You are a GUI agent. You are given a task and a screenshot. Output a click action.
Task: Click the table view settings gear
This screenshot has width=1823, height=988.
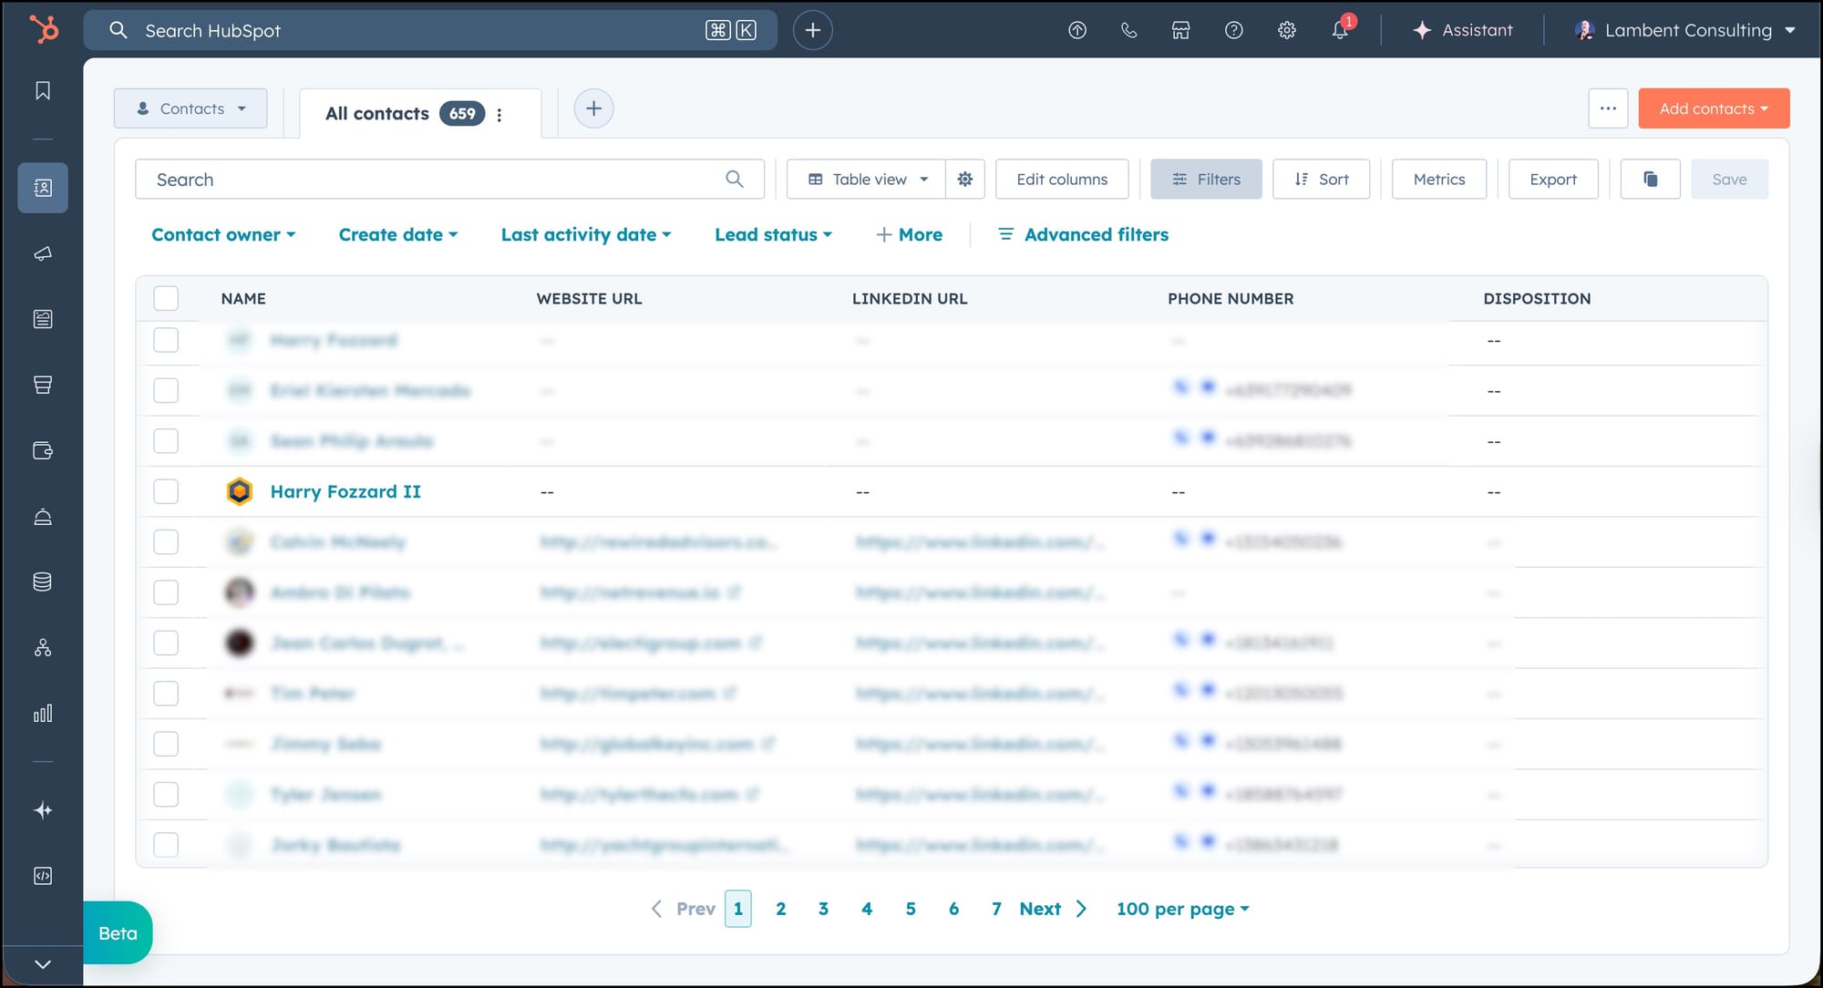click(x=965, y=180)
